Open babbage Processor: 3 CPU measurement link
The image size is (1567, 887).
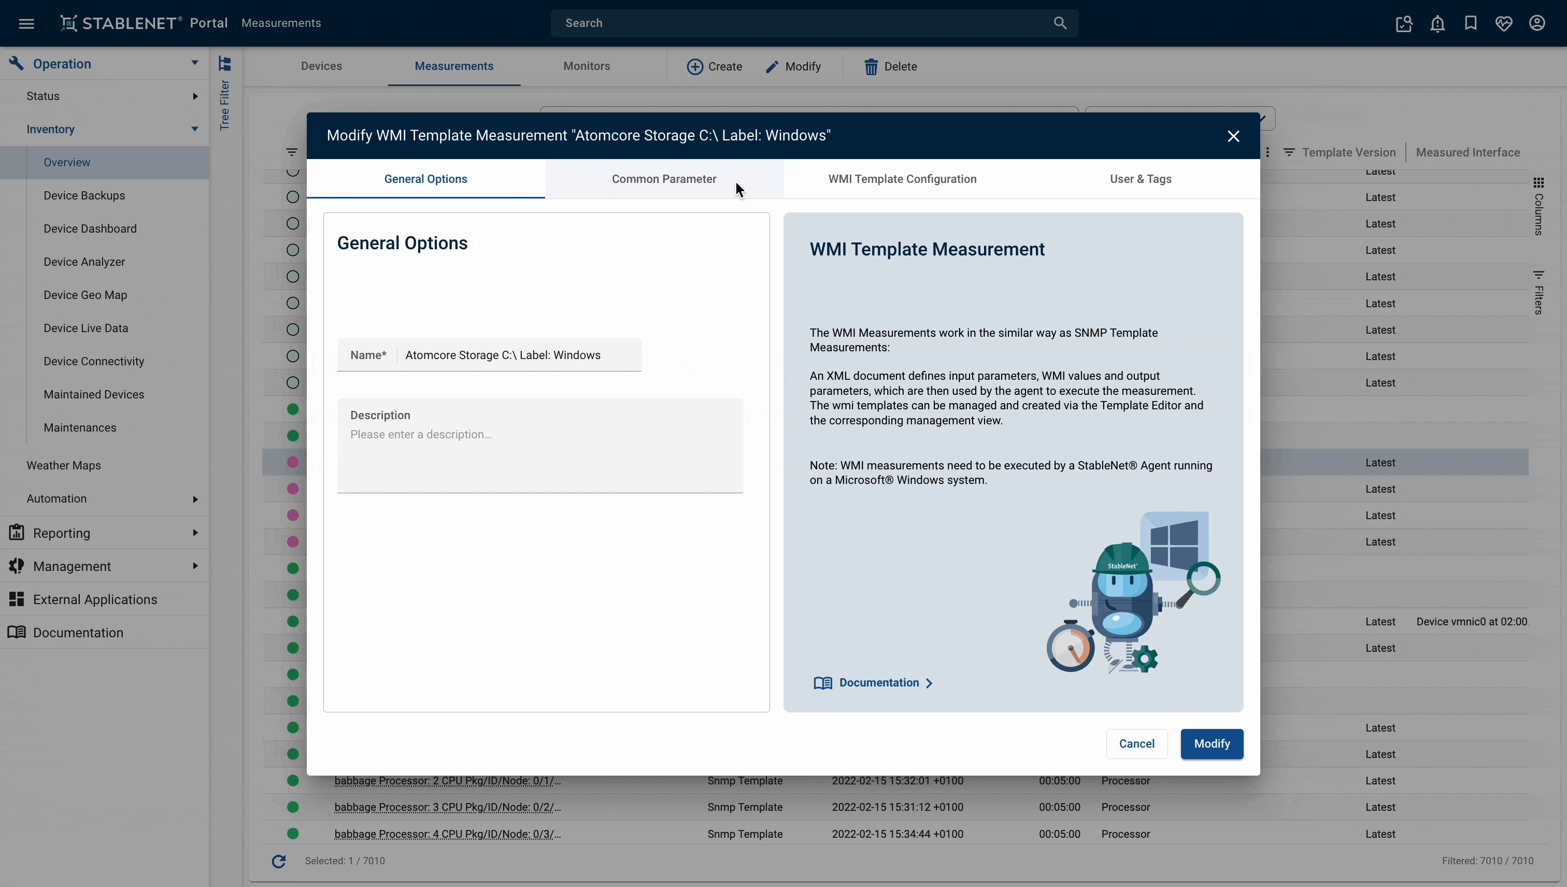point(448,807)
